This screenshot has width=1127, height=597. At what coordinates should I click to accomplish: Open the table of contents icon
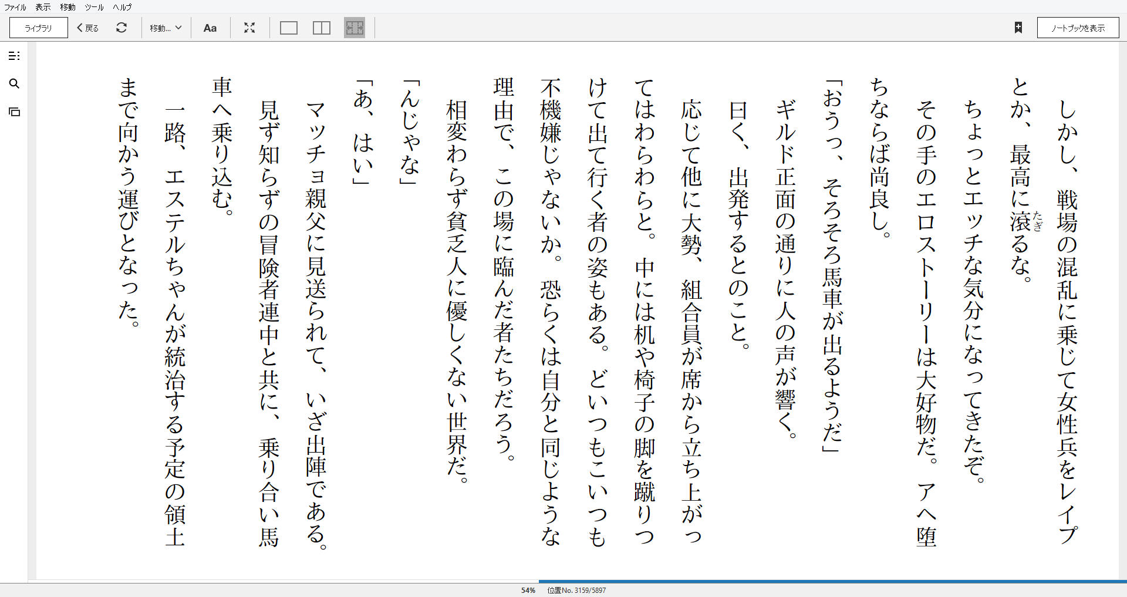point(14,56)
